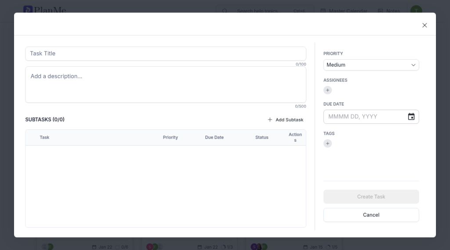Image resolution: width=450 pixels, height=250 pixels.
Task: Close the task creation dialog
Action: 425,25
